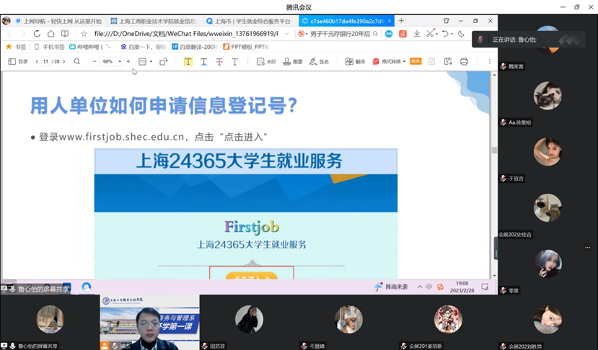Viewport: 598px width, 350px height.
Task: Bookmark this page with the star icon
Action: coord(84,34)
